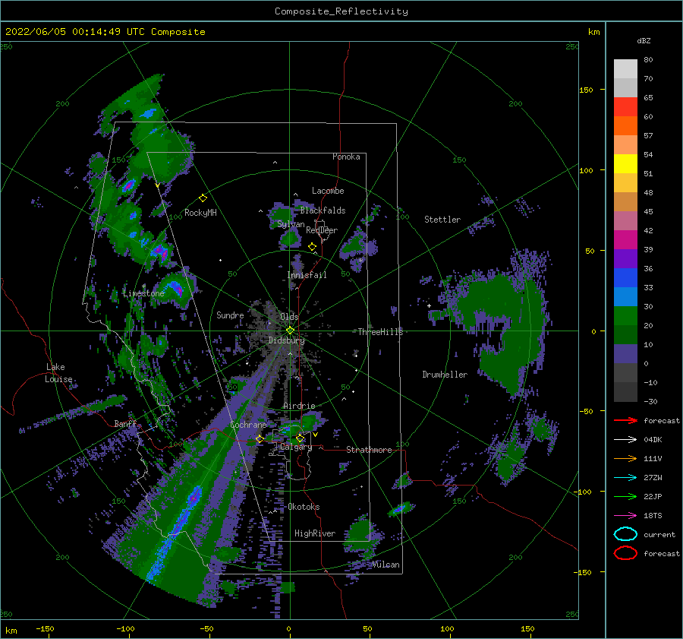
Task: Click the white 04DK arrow icon
Action: (625, 440)
